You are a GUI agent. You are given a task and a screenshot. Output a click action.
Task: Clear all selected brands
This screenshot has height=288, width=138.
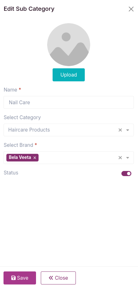(120, 158)
